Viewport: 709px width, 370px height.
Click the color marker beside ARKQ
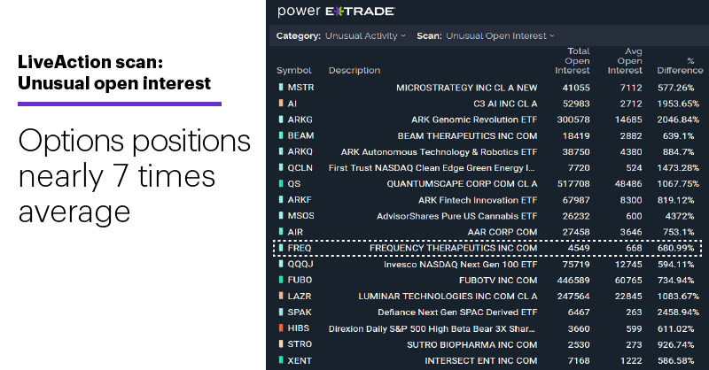click(281, 151)
